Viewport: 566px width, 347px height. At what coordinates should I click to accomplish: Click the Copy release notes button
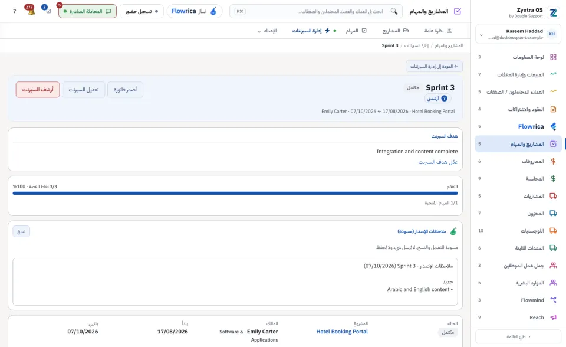coord(21,231)
